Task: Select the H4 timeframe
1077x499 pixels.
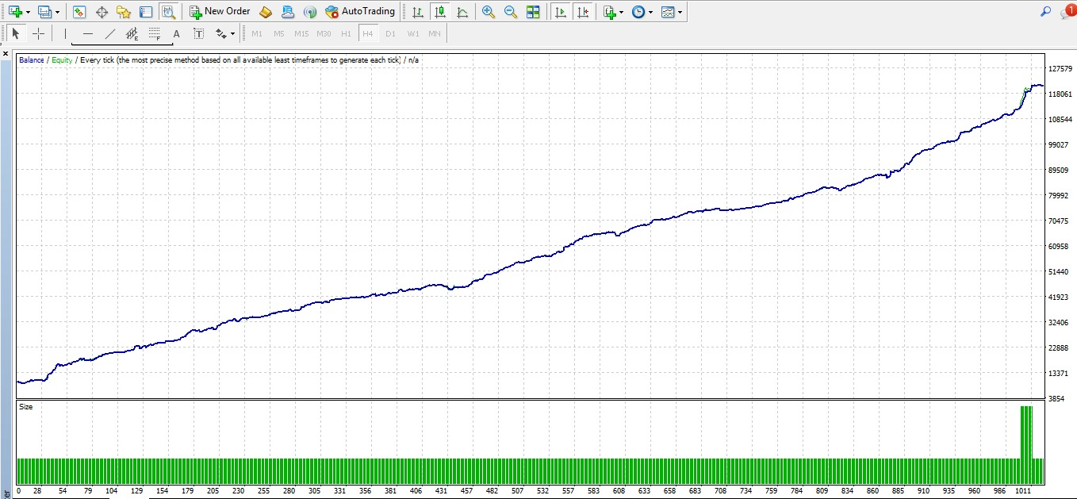Action: click(x=367, y=34)
